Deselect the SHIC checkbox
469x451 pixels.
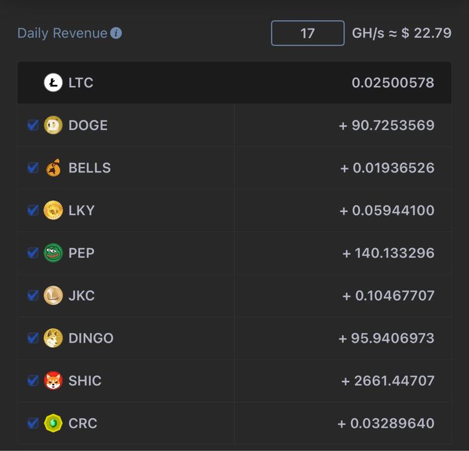click(x=33, y=380)
